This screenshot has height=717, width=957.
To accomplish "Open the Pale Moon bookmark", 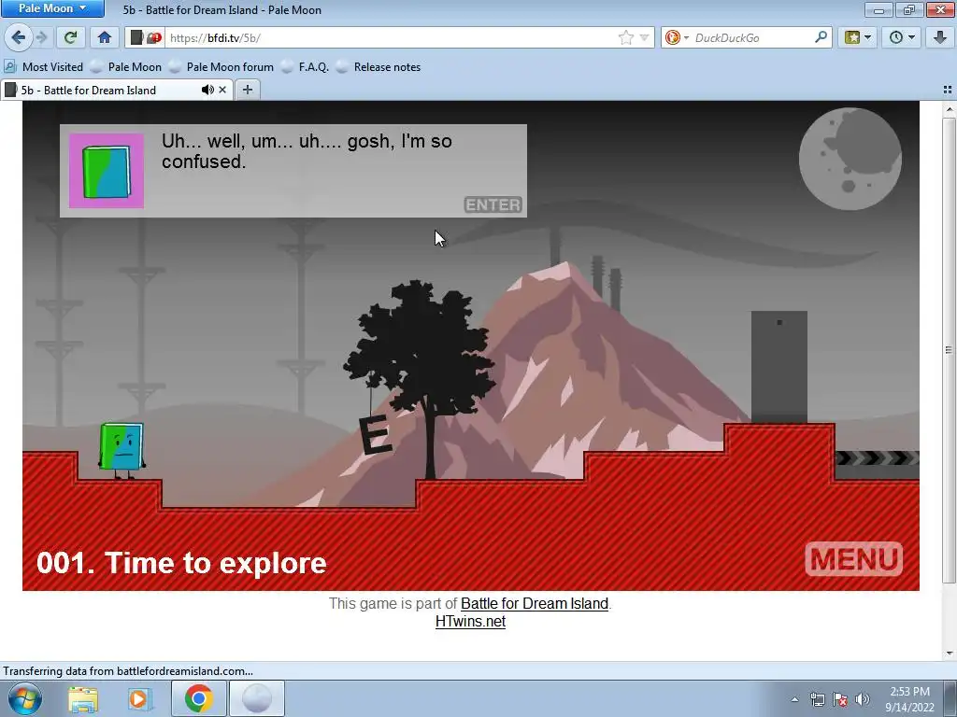I will click(126, 67).
